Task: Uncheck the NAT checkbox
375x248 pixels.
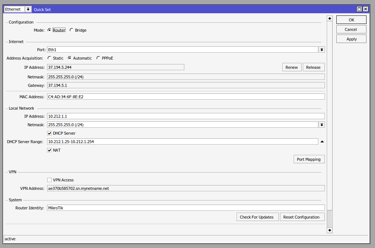Action: (x=49, y=150)
